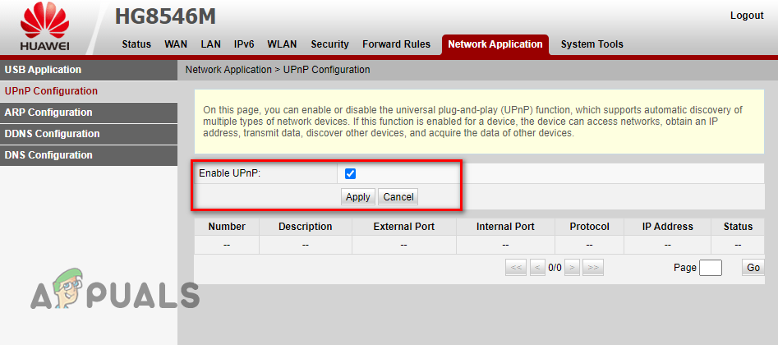Viewport: 778px width, 345px height.
Task: Click the breadcrumb Network Application > UPnP Configuration
Action: point(278,70)
